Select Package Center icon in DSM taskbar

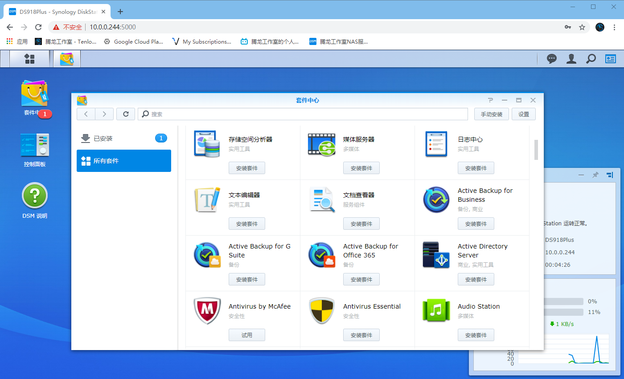(67, 59)
